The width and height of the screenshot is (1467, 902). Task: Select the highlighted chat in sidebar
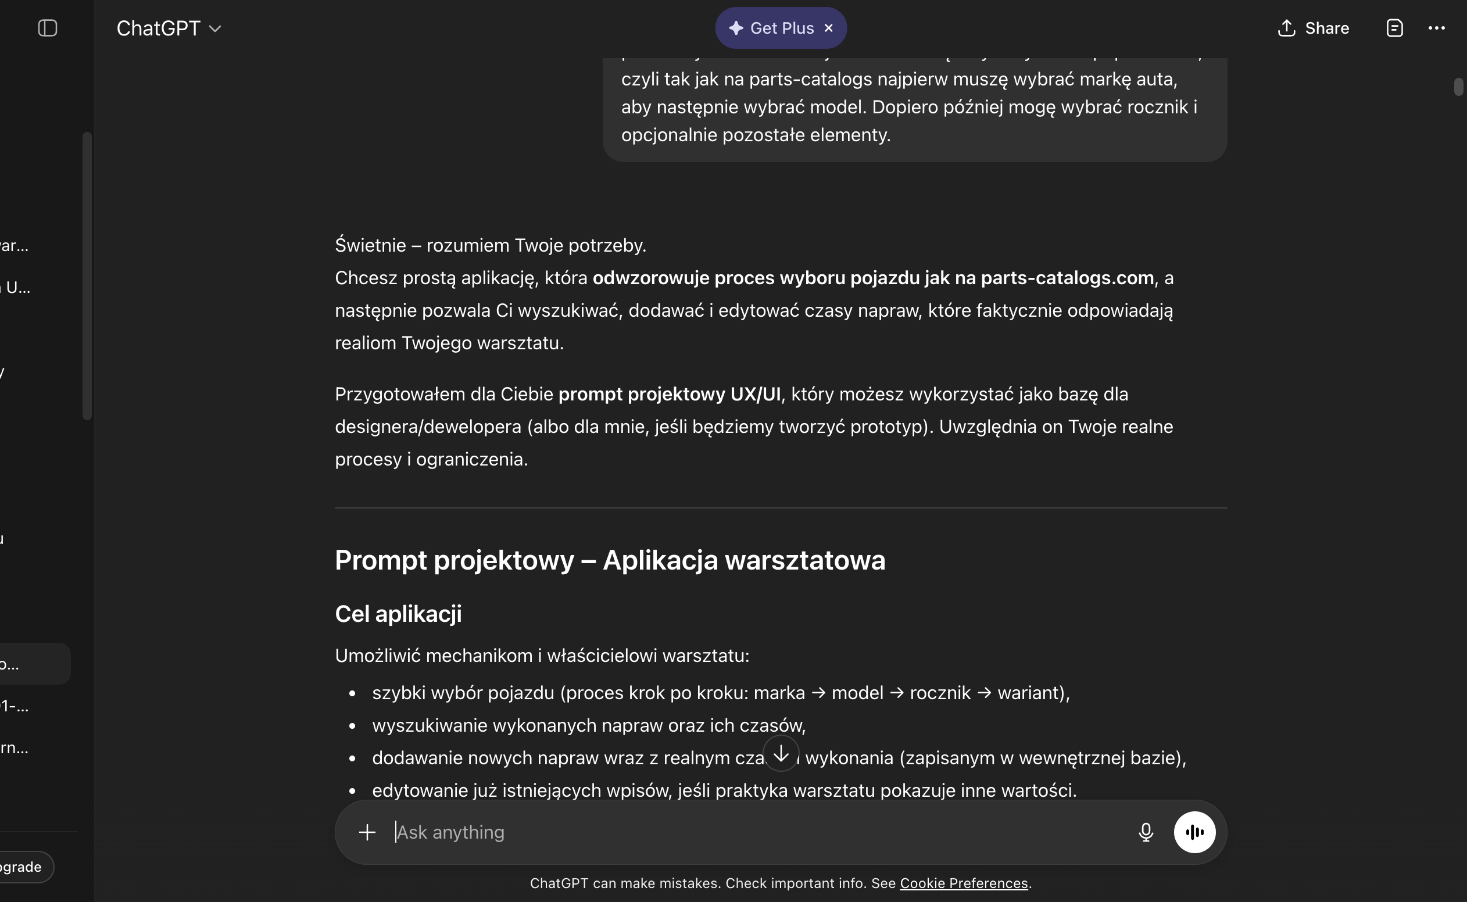coord(35,663)
